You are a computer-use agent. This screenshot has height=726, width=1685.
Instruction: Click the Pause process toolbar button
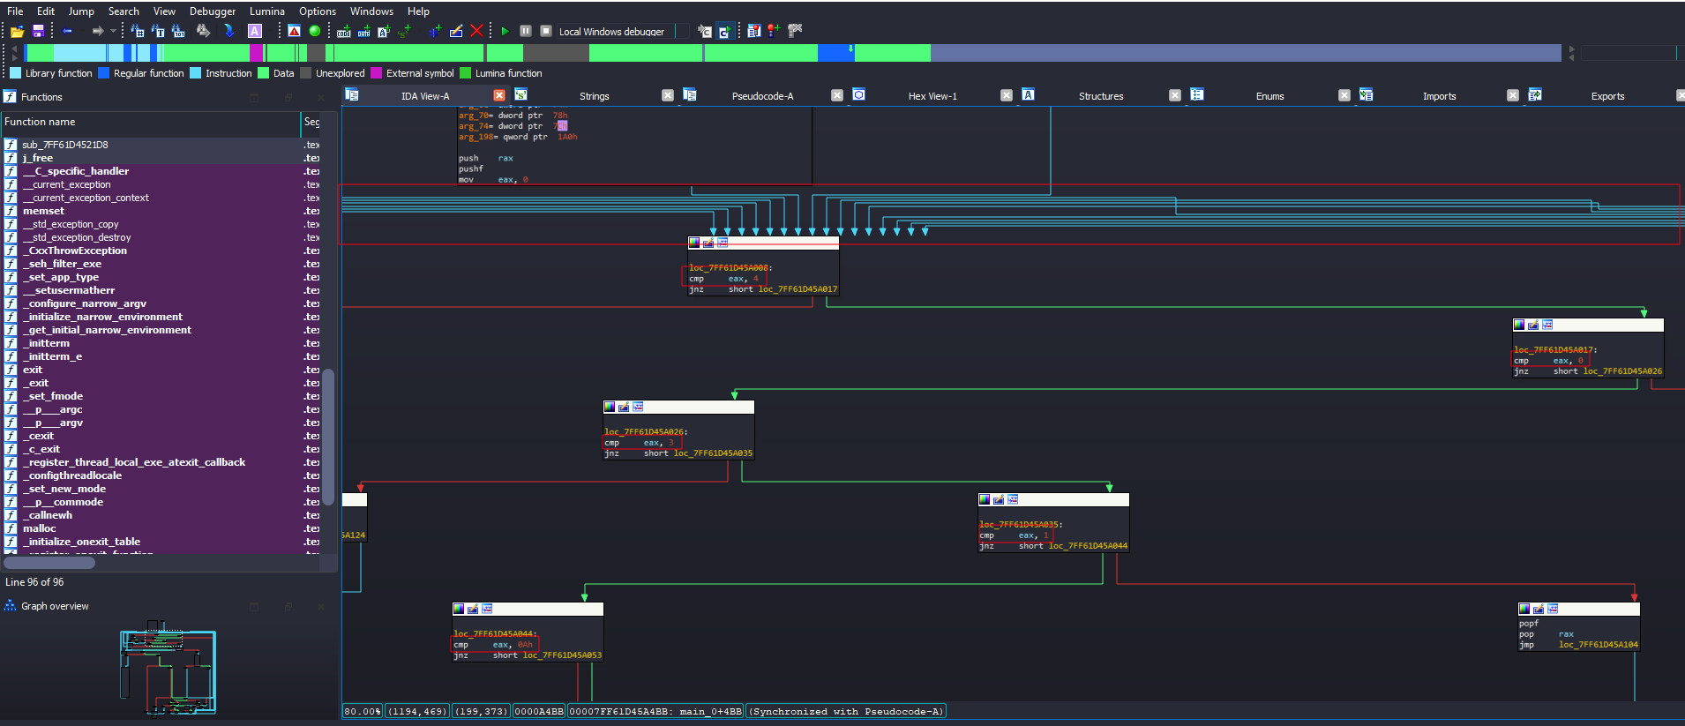point(526,31)
